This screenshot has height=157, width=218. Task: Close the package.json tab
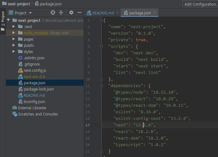coord(155,12)
